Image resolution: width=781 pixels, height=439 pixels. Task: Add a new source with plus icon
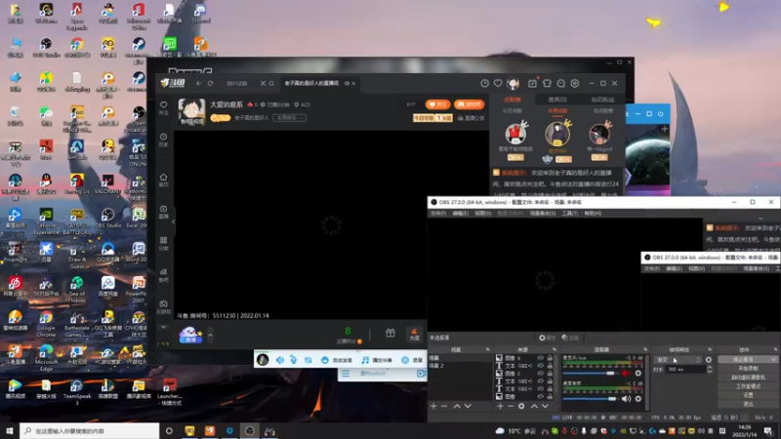[x=500, y=406]
